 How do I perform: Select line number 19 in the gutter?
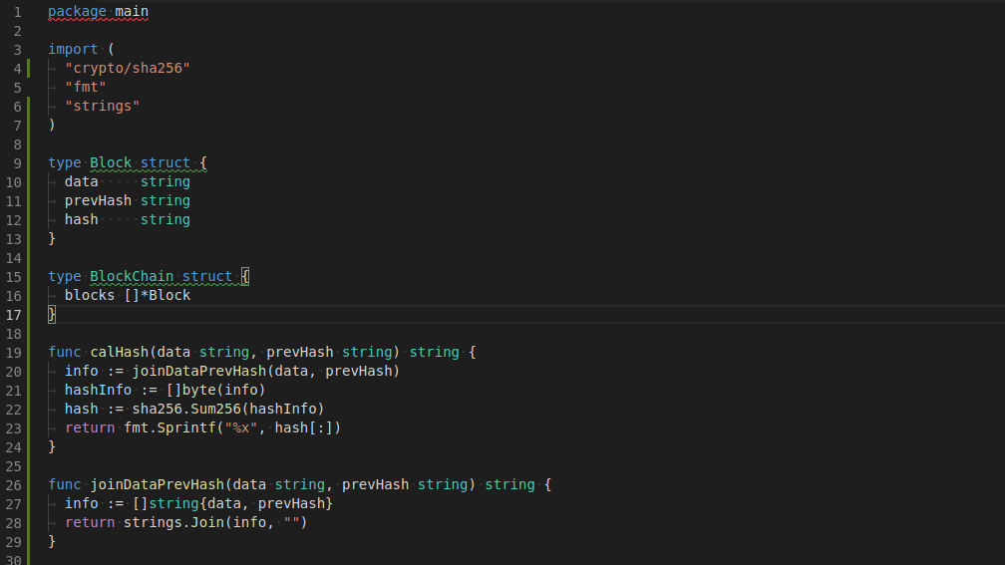(14, 353)
